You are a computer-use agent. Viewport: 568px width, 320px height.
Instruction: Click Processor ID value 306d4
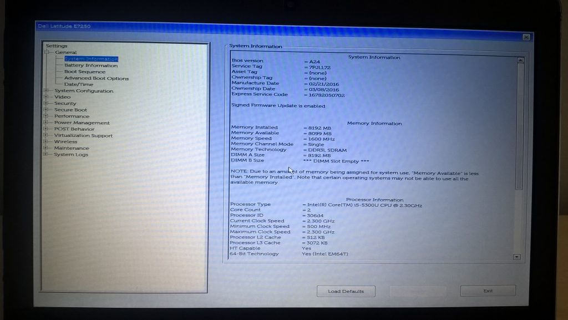(x=315, y=216)
